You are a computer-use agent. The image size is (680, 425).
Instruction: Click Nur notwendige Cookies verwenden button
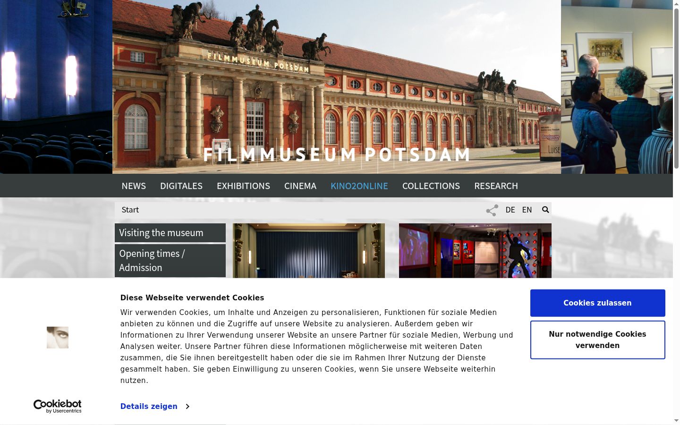pyautogui.click(x=597, y=340)
